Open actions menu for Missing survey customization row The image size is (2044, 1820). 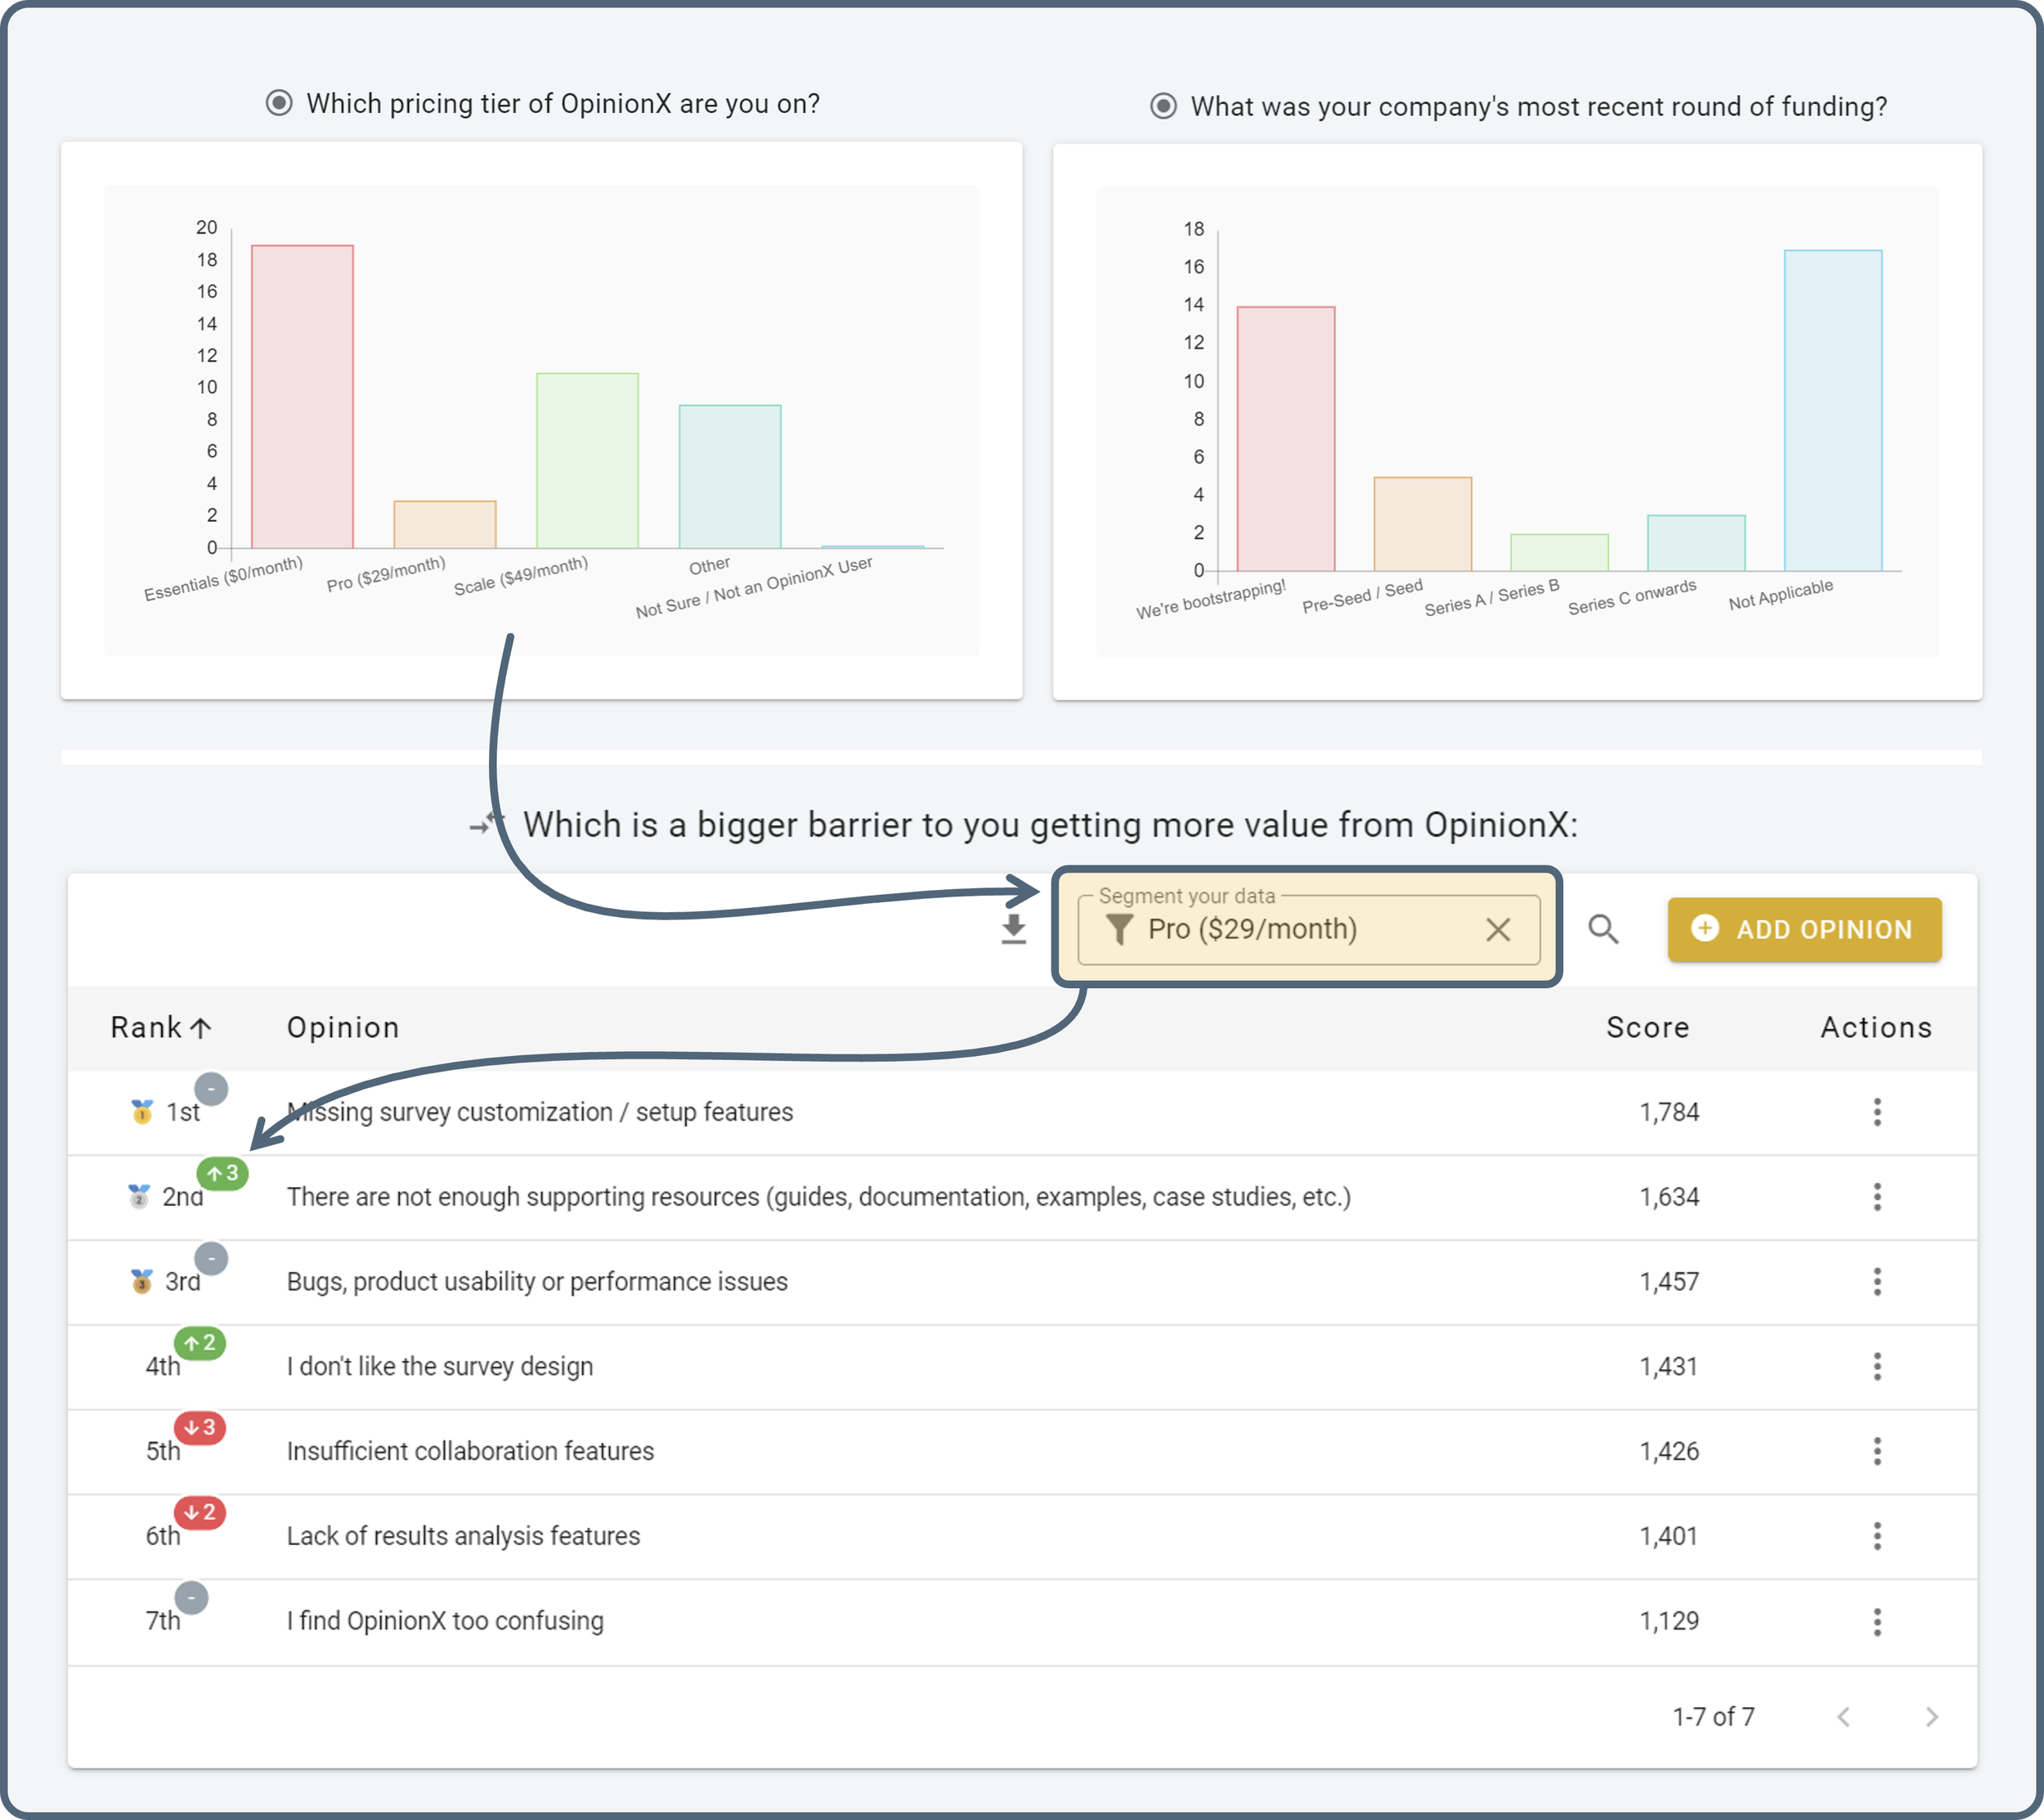(x=1876, y=1112)
